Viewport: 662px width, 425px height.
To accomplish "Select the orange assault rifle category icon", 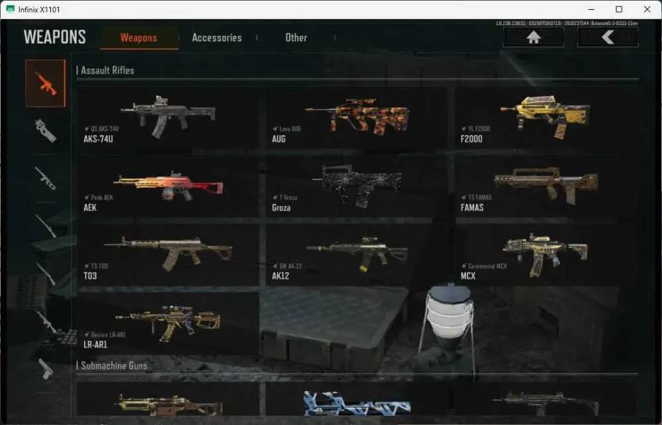I will [45, 83].
